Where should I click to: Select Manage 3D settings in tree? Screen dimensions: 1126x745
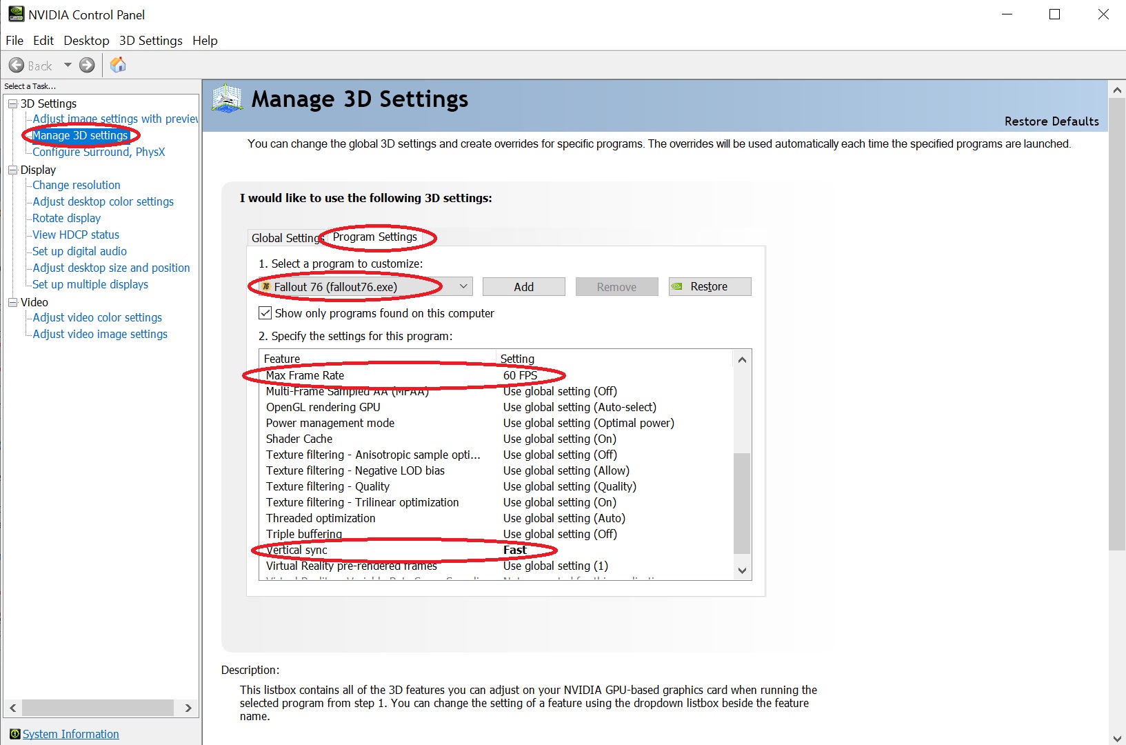[80, 135]
